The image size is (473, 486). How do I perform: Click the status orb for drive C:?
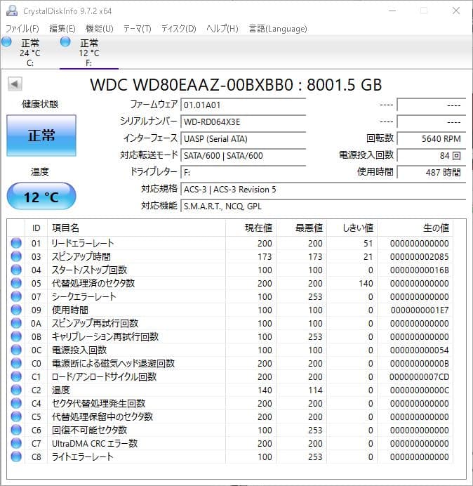[6, 41]
